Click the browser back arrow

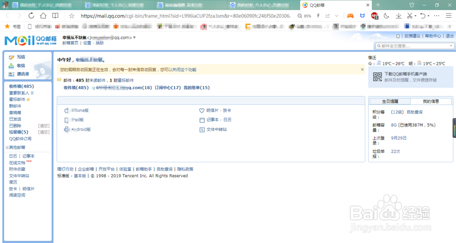click(x=8, y=16)
